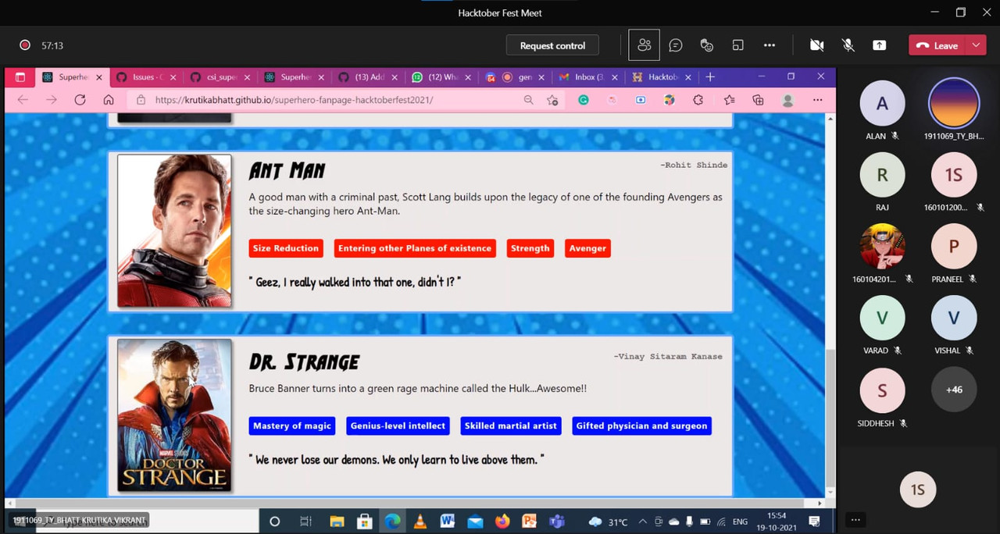Viewport: 1000px width, 534px height.
Task: Open More actions ellipsis in meeting toolbar
Action: tap(770, 45)
